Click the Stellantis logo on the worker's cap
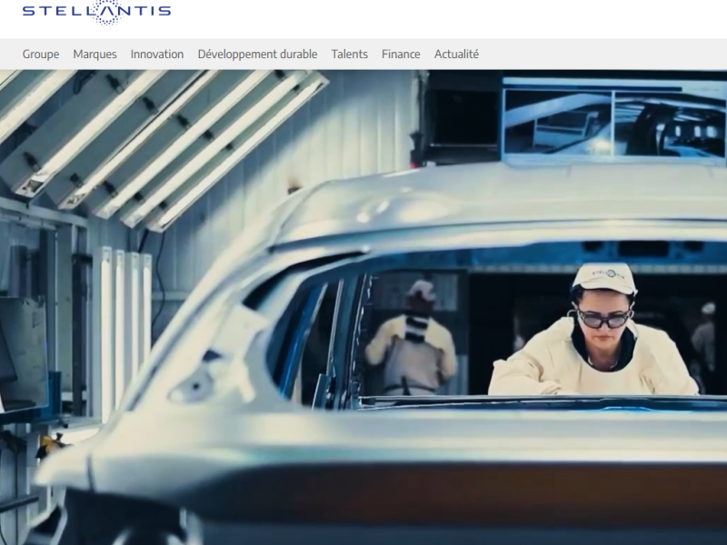This screenshot has width=727, height=545. (608, 273)
